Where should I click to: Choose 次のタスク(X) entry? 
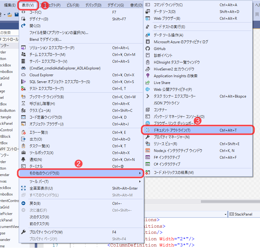click(x=81, y=217)
